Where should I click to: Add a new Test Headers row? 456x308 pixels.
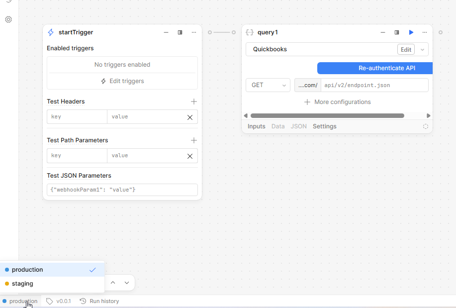[x=194, y=102]
